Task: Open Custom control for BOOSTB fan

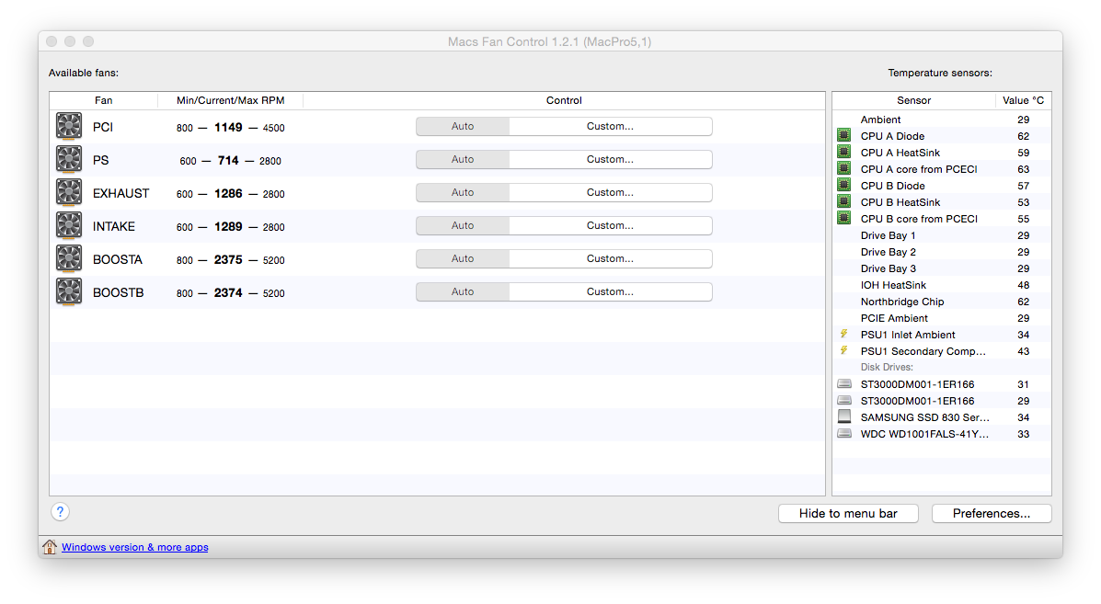Action: [610, 291]
